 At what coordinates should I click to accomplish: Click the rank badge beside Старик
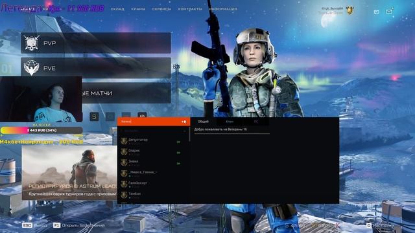coord(124,151)
